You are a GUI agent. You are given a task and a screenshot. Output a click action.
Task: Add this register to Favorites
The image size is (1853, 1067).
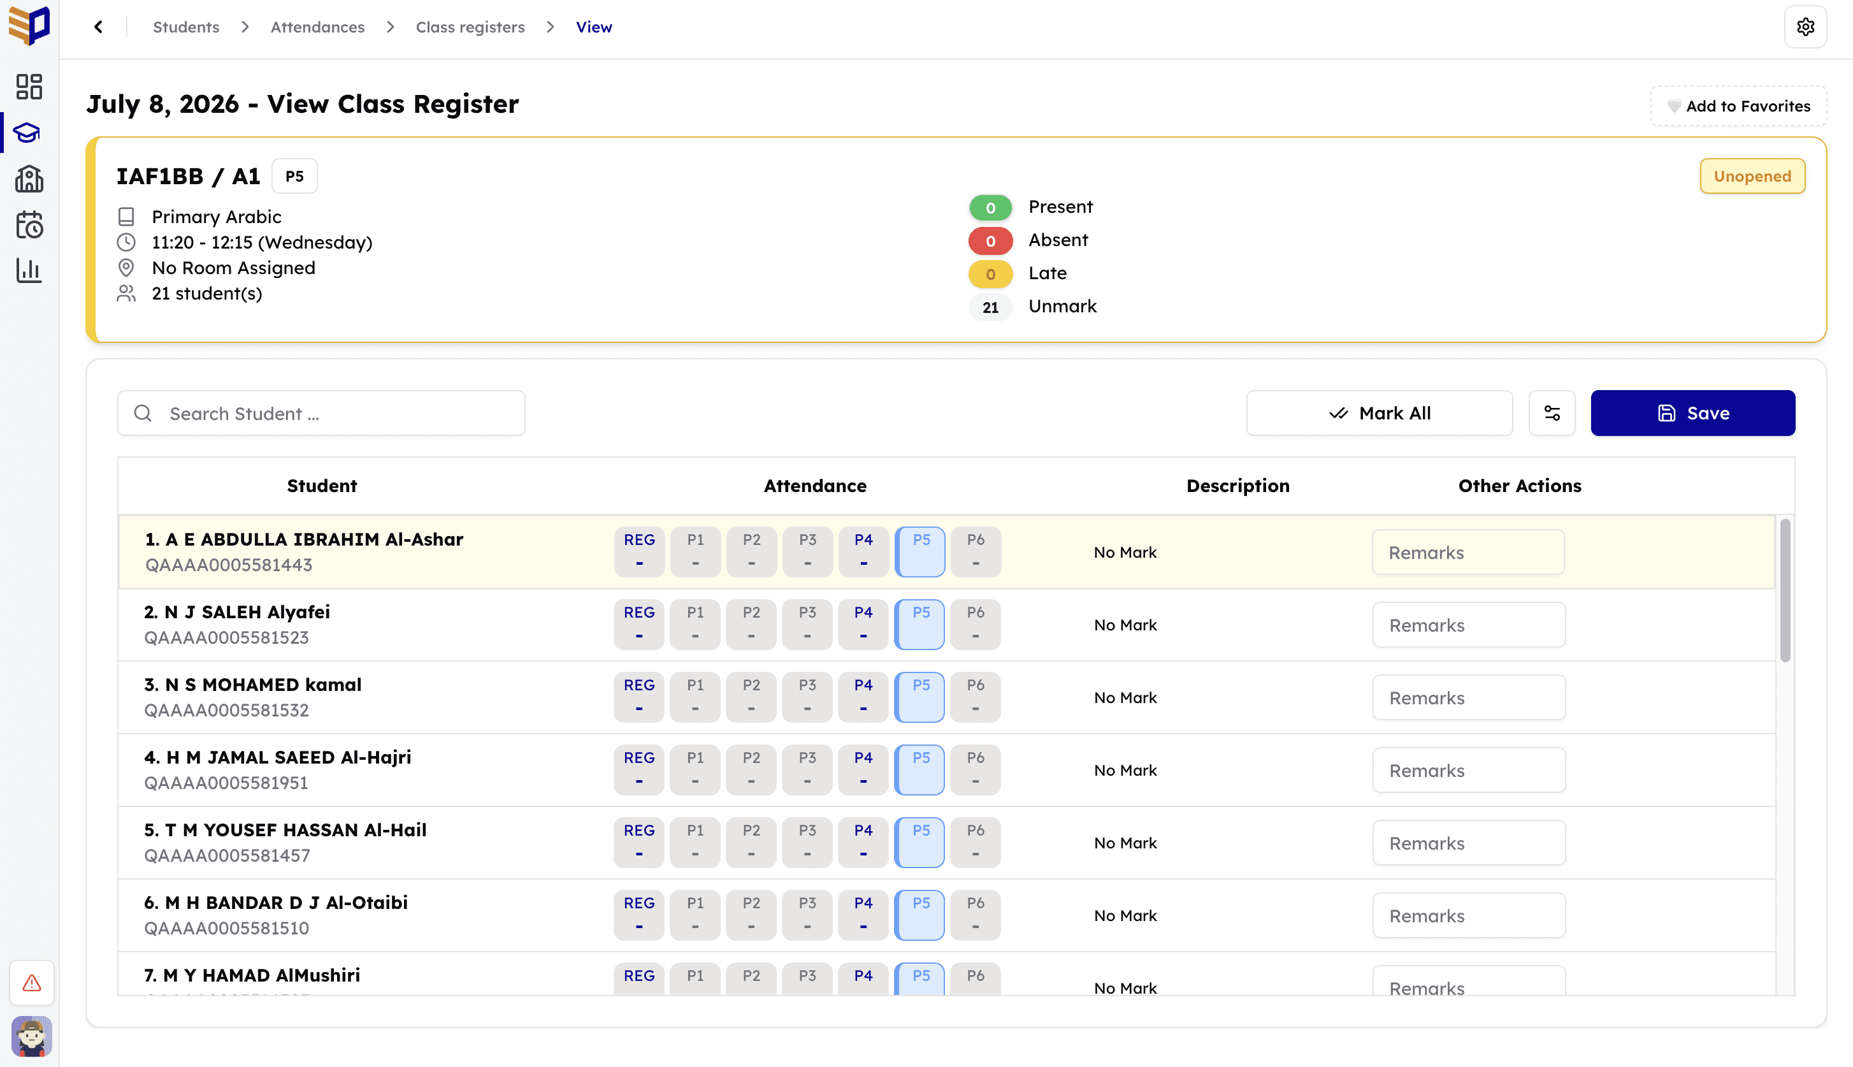point(1739,106)
